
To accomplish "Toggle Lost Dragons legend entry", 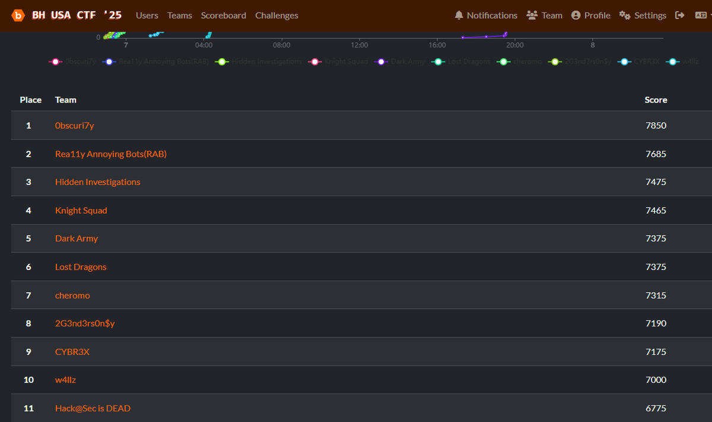I will [460, 61].
